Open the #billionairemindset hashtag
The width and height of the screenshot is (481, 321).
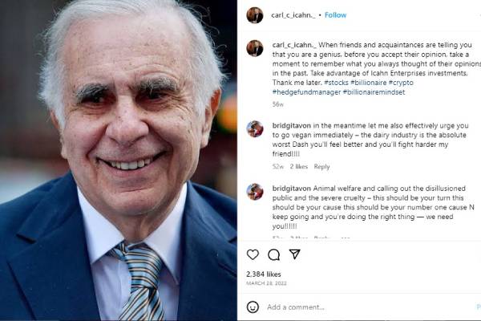click(x=374, y=92)
